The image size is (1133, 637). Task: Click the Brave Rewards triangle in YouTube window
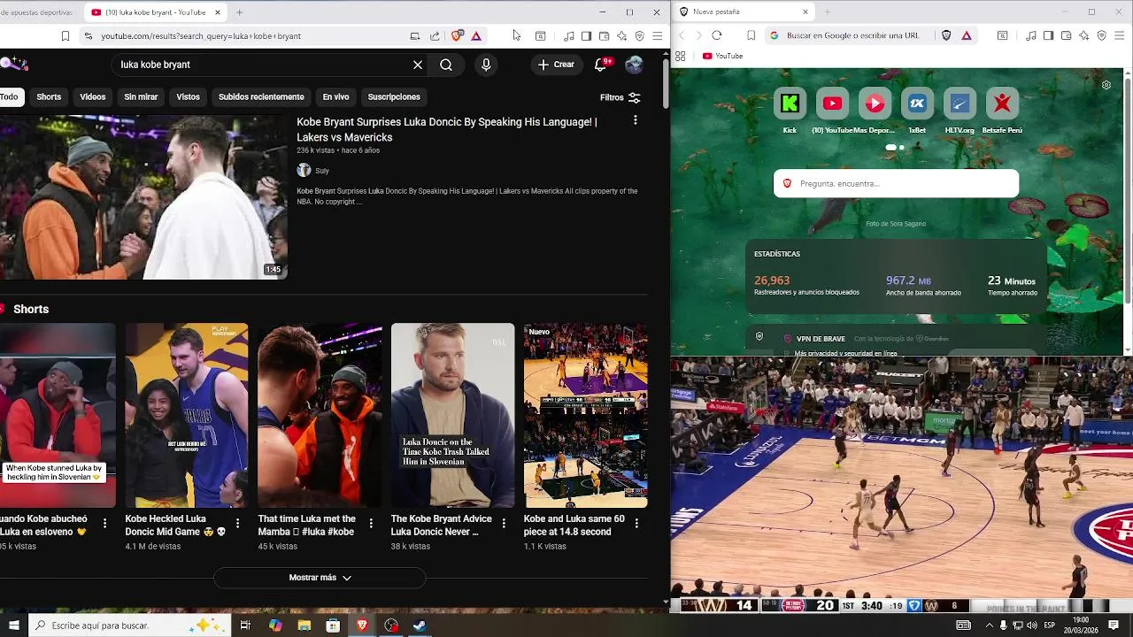click(x=476, y=36)
